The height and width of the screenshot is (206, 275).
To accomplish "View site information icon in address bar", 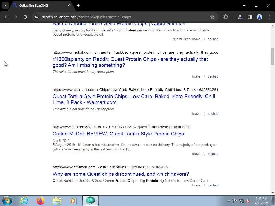I will pos(37,17).
